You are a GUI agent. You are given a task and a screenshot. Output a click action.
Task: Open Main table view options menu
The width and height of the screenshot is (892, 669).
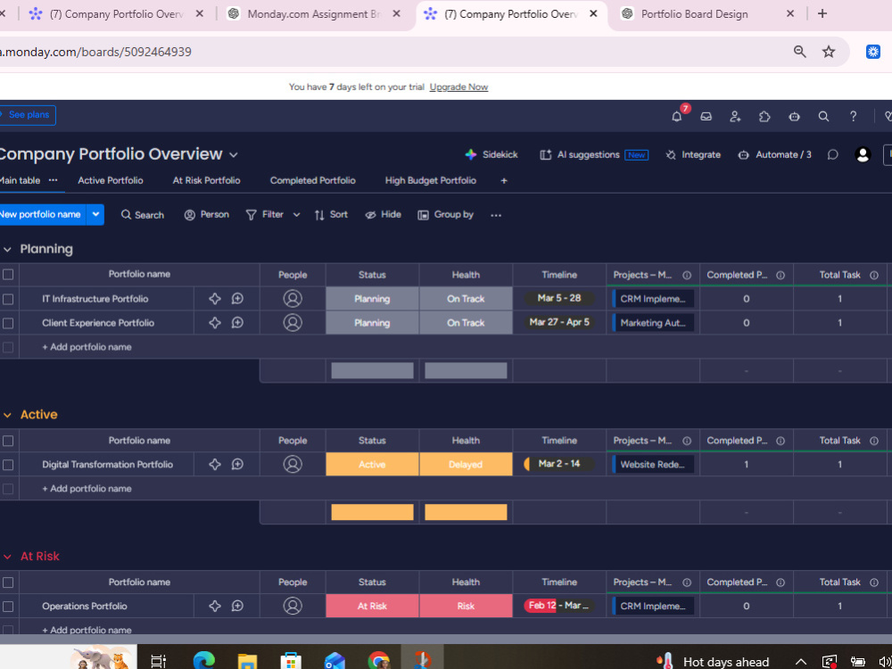(x=53, y=180)
